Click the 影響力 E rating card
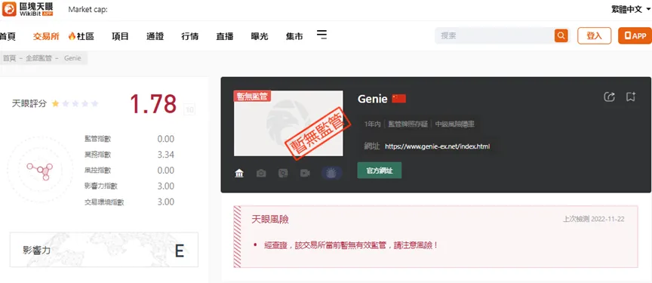 click(x=104, y=250)
